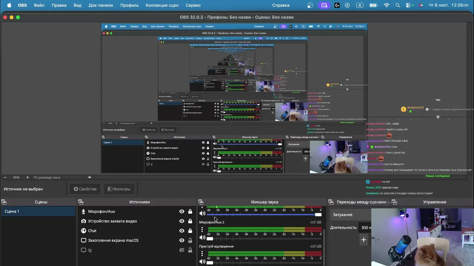Open the Apple menu
The width and height of the screenshot is (474, 266).
tap(9, 5)
